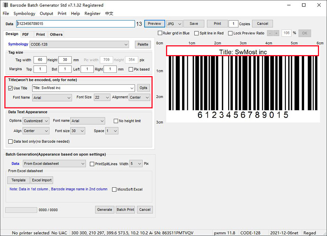
Task: Click the Print button beside Save
Action: pos(217,24)
